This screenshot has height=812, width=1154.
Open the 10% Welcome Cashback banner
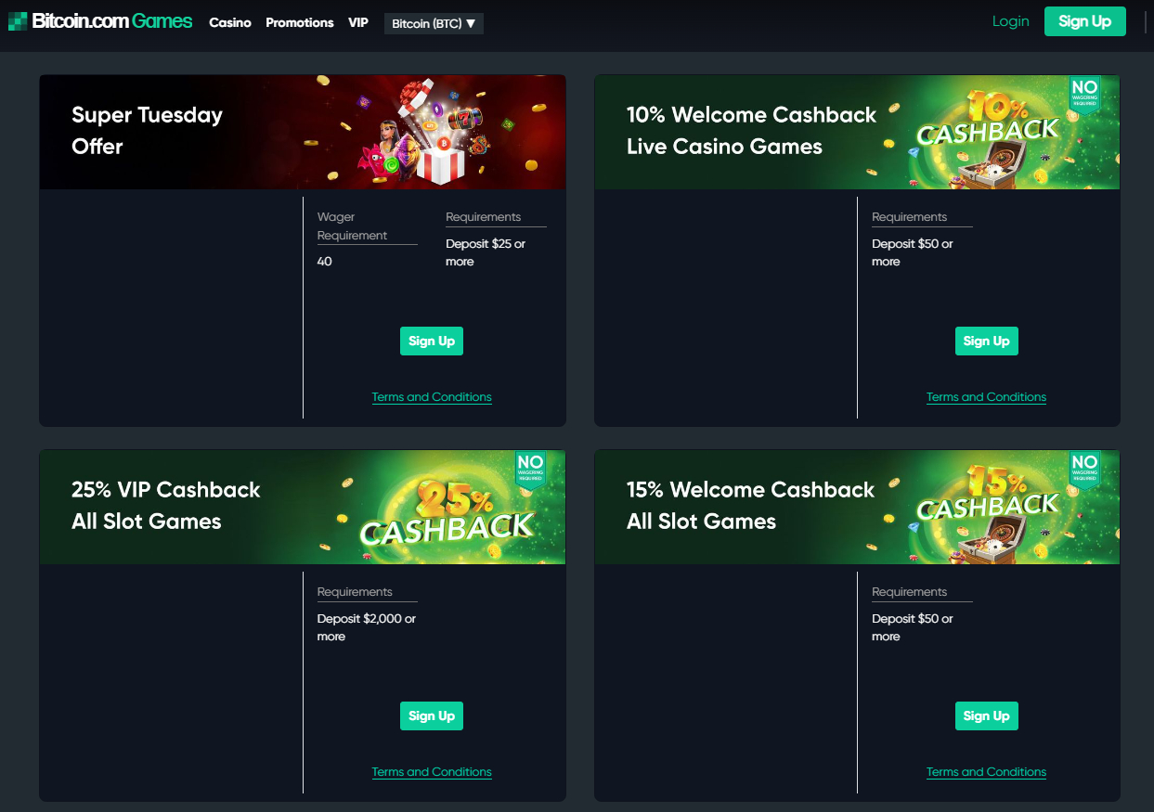pyautogui.click(x=857, y=132)
